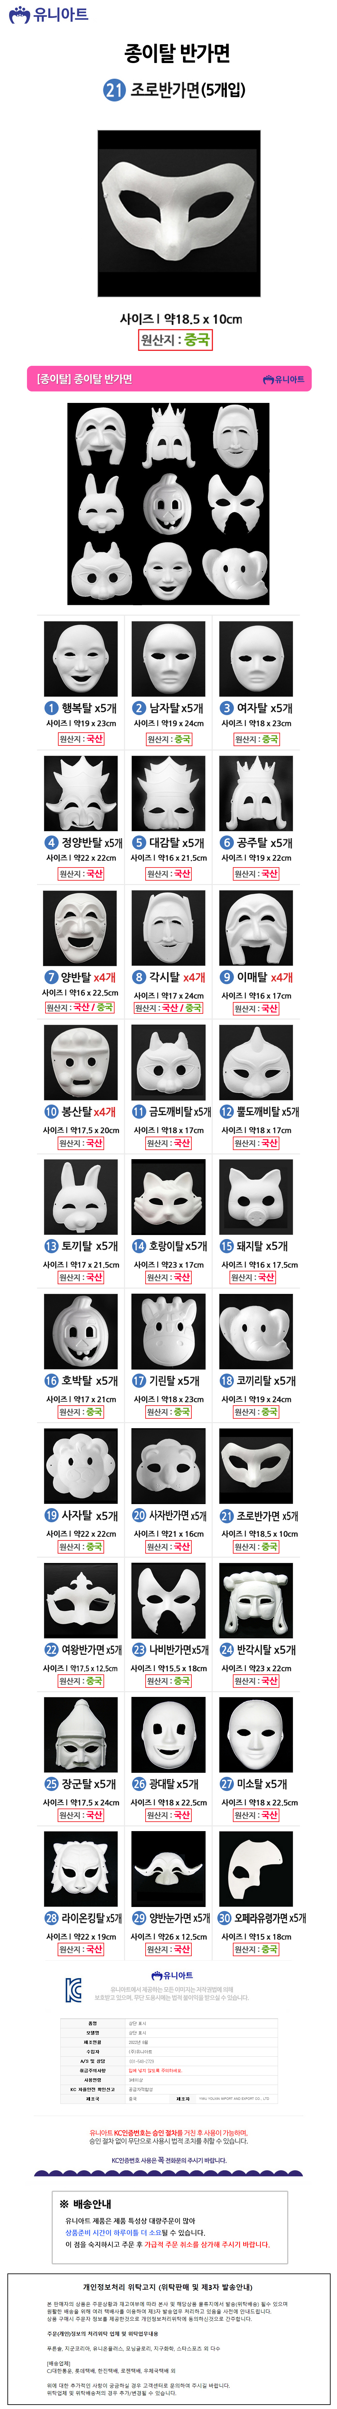Click the 코끼리탈 elephant mask image
The height and width of the screenshot is (2409, 337).
256,1331
